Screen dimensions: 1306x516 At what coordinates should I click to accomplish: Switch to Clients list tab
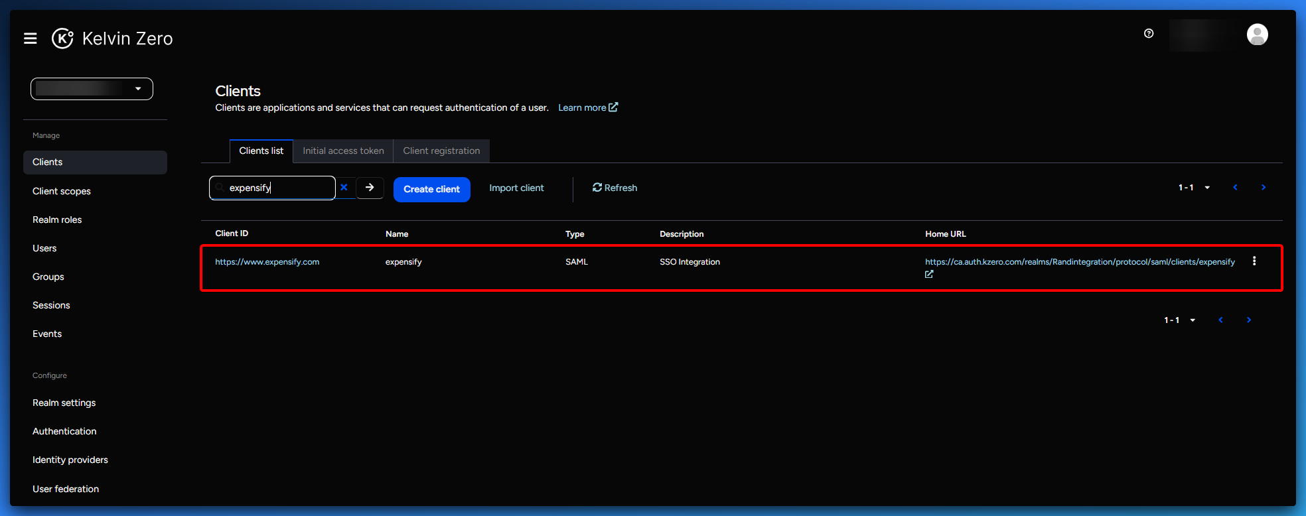click(x=261, y=151)
